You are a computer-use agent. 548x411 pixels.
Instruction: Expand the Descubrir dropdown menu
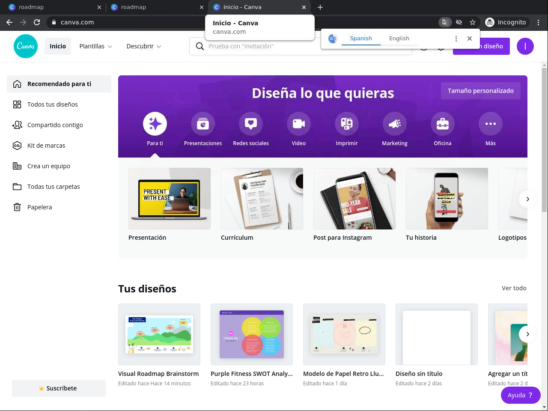(x=144, y=46)
